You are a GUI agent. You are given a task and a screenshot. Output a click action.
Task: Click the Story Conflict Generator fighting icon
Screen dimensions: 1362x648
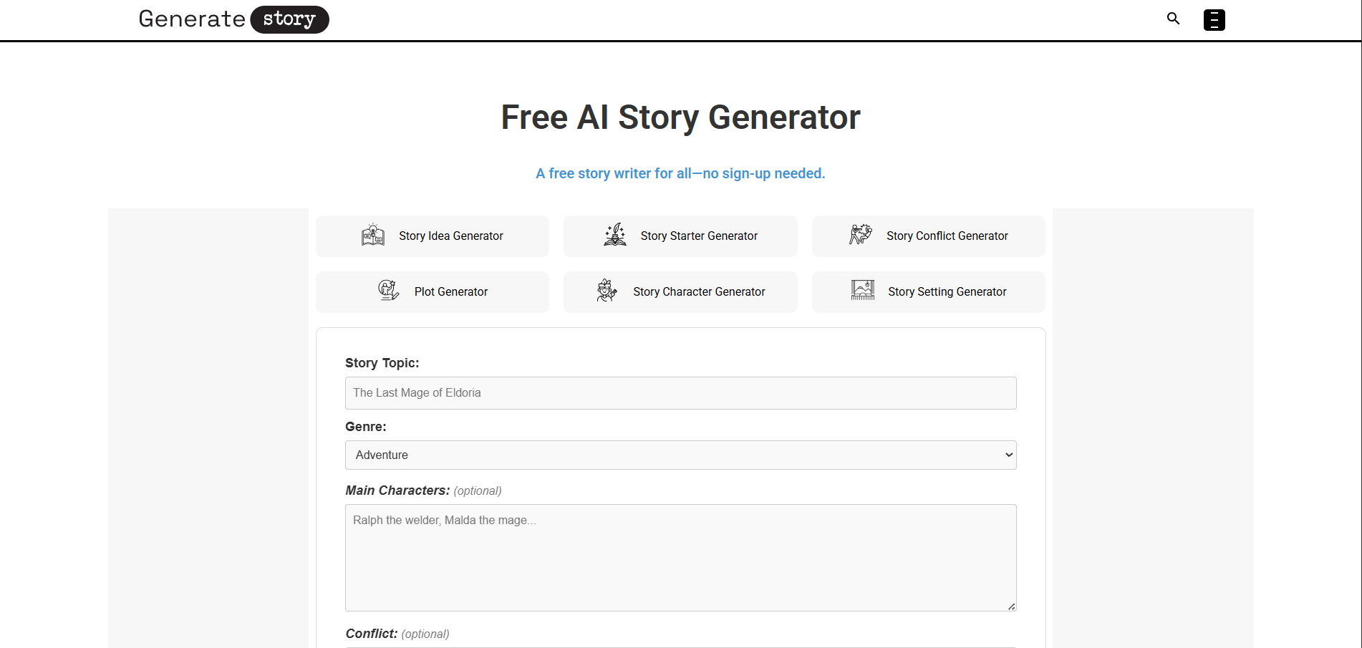coord(861,235)
